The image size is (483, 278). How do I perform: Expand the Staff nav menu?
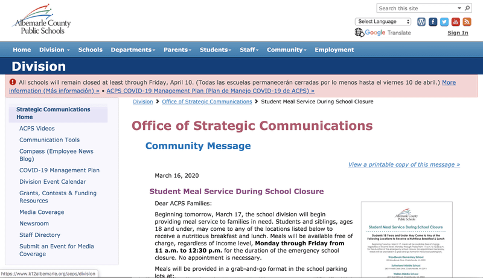coord(249,50)
